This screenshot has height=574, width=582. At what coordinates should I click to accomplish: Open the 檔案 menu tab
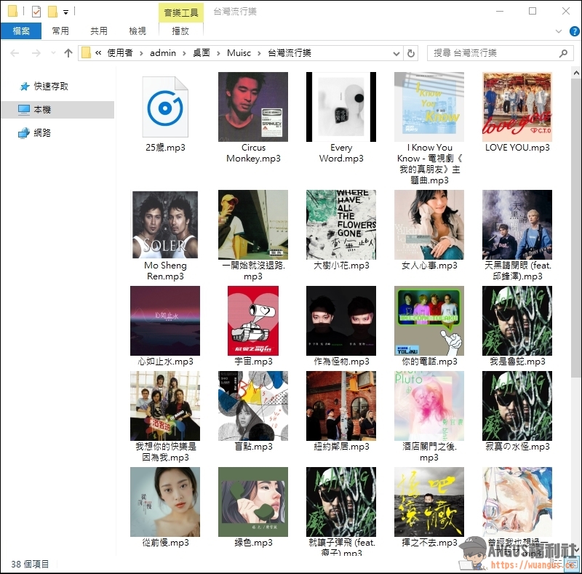point(21,31)
